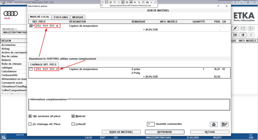The height and width of the screenshot is (140, 258).
Task: Click 8K20YC model code in status bar
Action: click(x=217, y=137)
